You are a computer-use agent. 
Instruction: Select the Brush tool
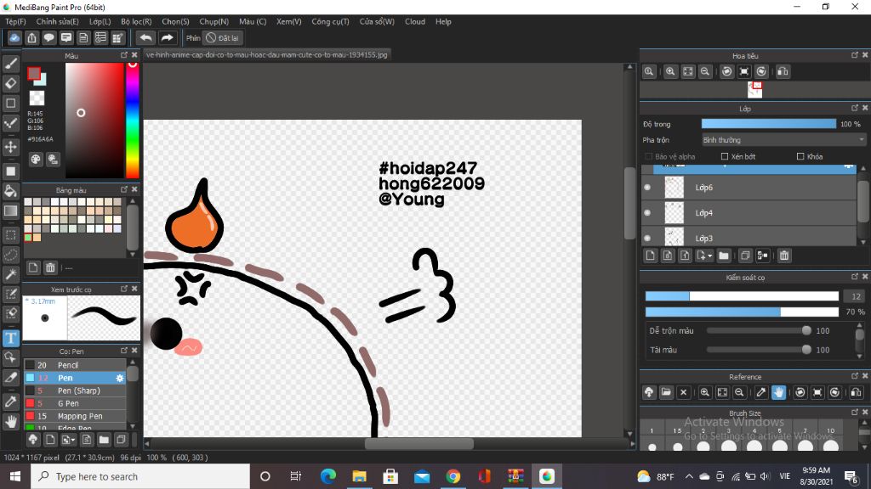tap(10, 63)
